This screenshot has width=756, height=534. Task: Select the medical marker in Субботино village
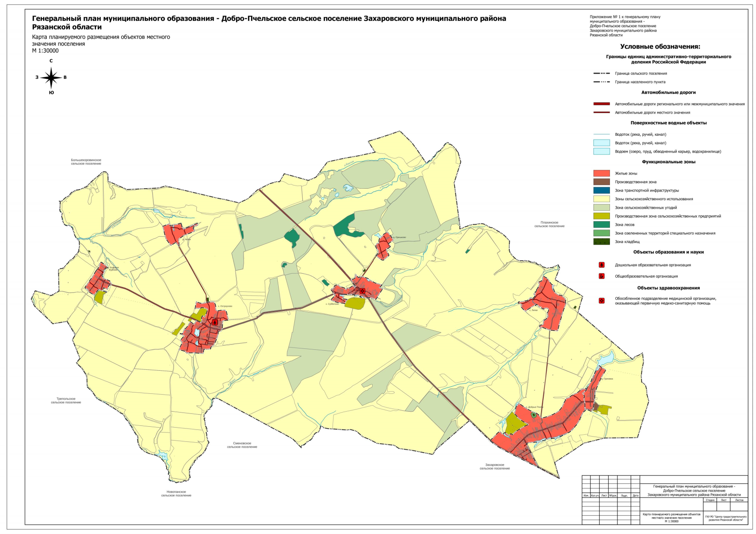pos(362,291)
